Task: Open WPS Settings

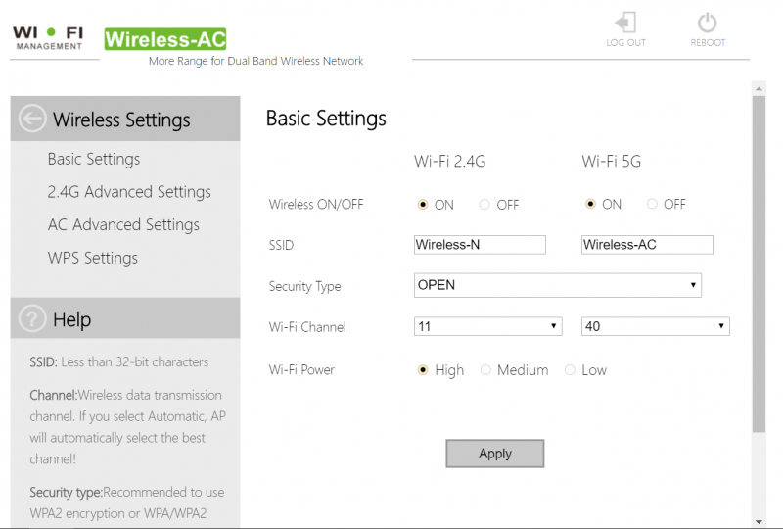Action: coord(92,258)
